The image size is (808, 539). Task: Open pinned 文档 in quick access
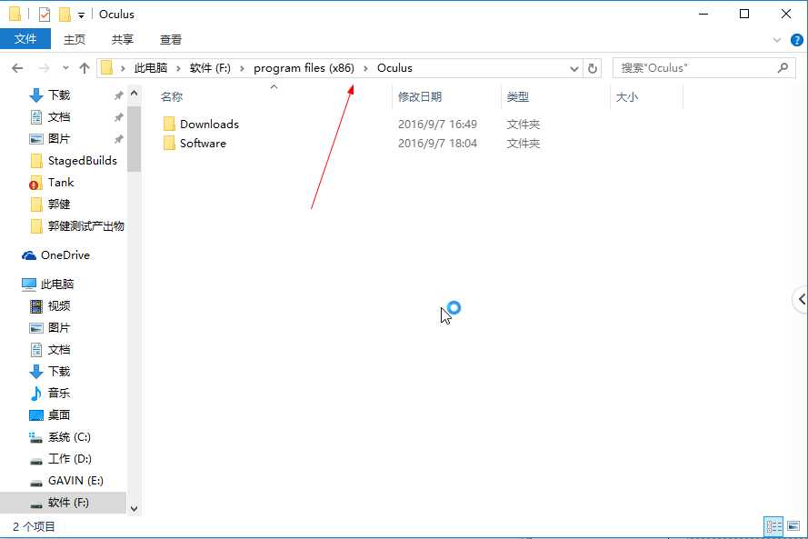pyautogui.click(x=50, y=117)
